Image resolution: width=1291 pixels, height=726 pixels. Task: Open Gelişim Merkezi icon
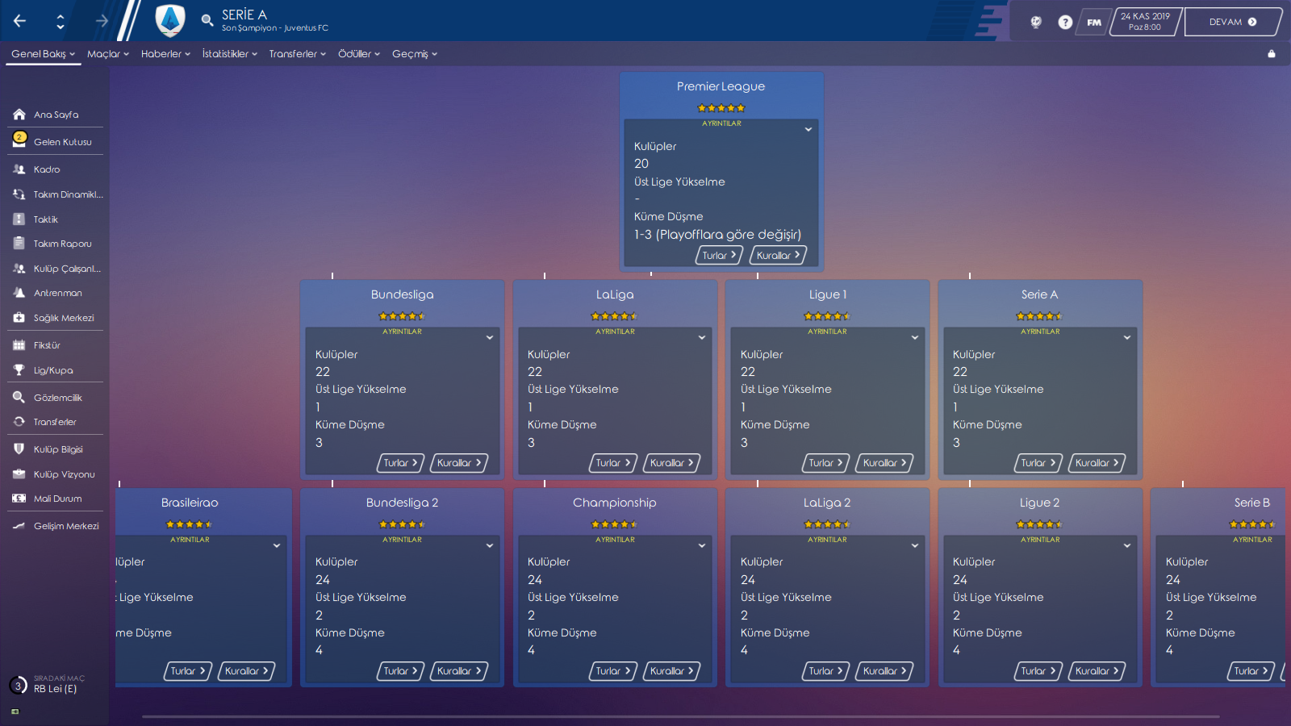pyautogui.click(x=19, y=526)
